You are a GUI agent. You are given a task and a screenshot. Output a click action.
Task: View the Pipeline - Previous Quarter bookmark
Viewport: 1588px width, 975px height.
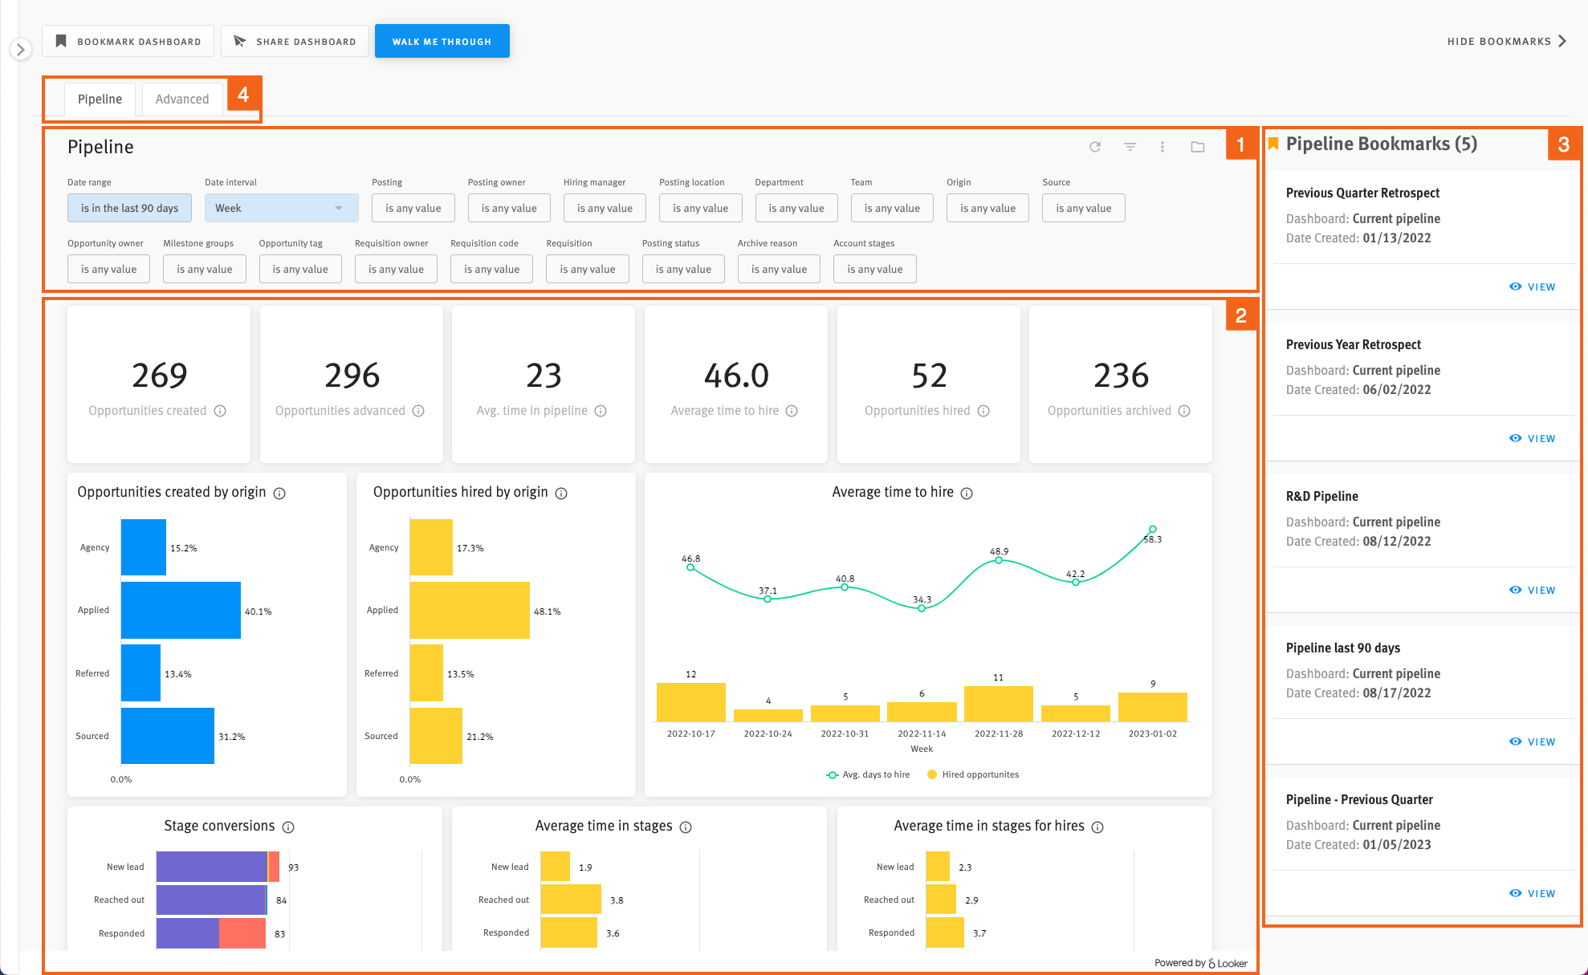(x=1533, y=893)
